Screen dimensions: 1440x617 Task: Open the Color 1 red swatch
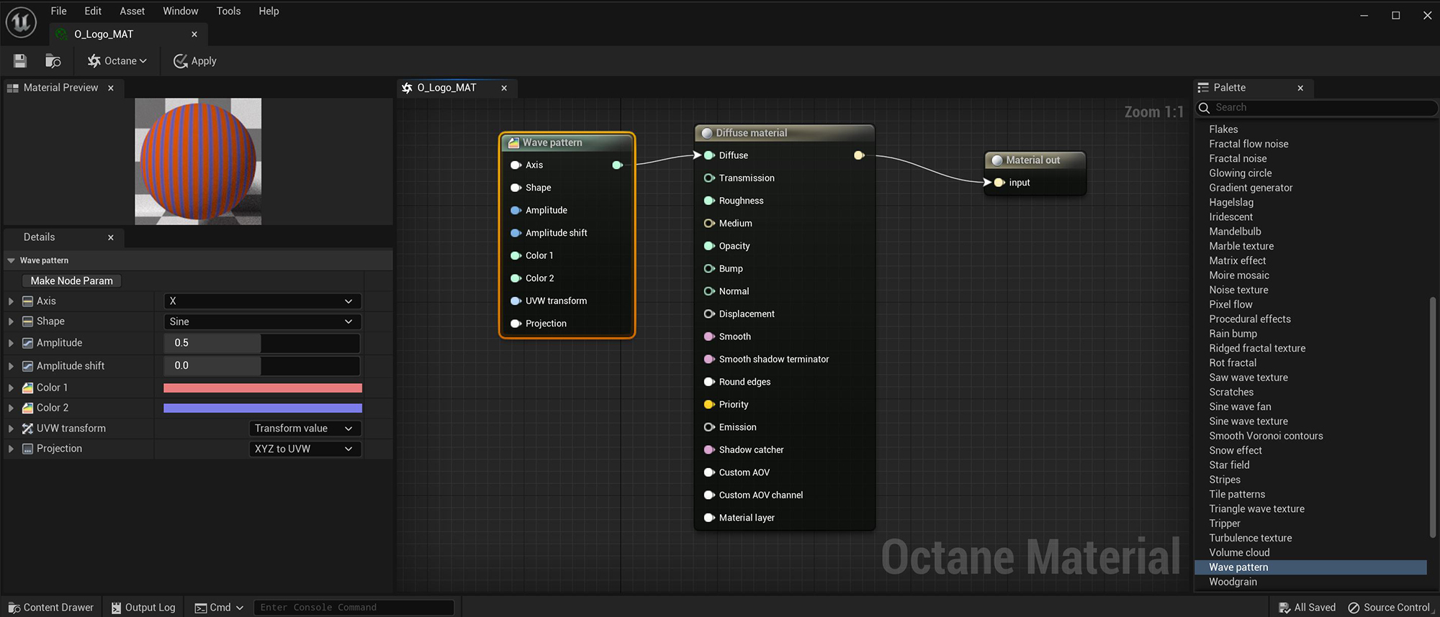(263, 388)
